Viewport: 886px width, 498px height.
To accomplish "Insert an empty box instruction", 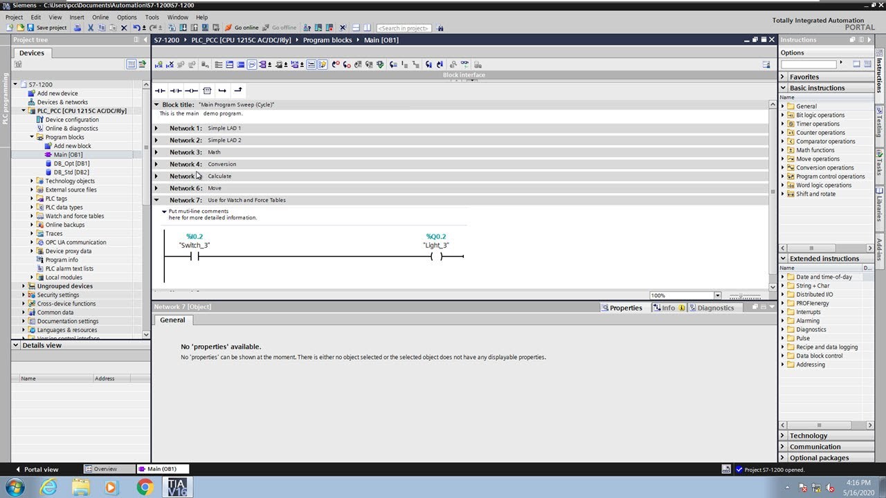I will pyautogui.click(x=207, y=91).
